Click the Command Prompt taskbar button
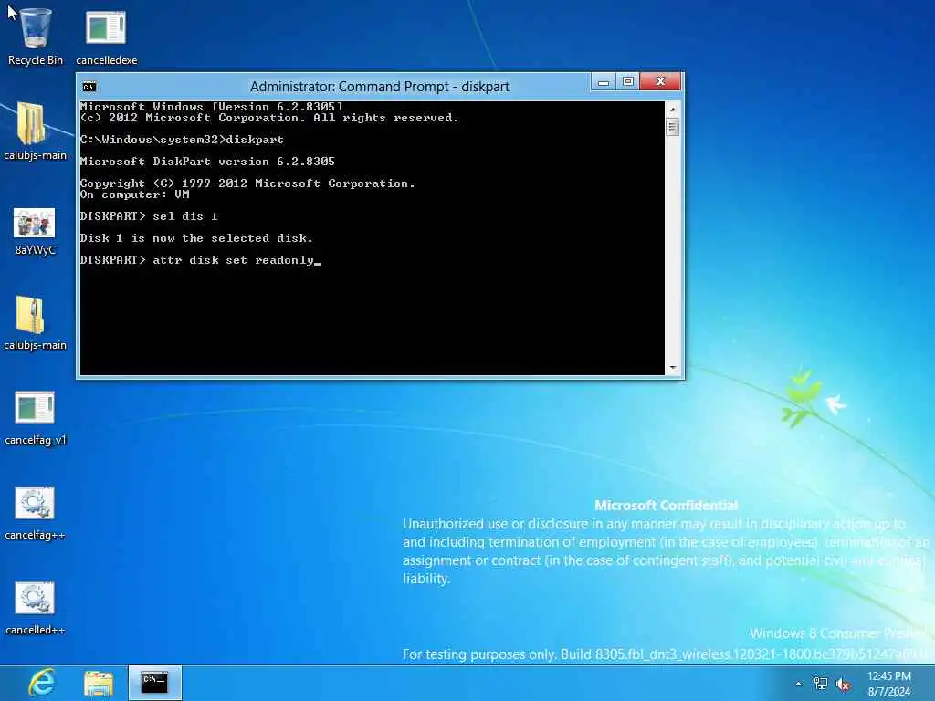935x701 pixels. [154, 683]
